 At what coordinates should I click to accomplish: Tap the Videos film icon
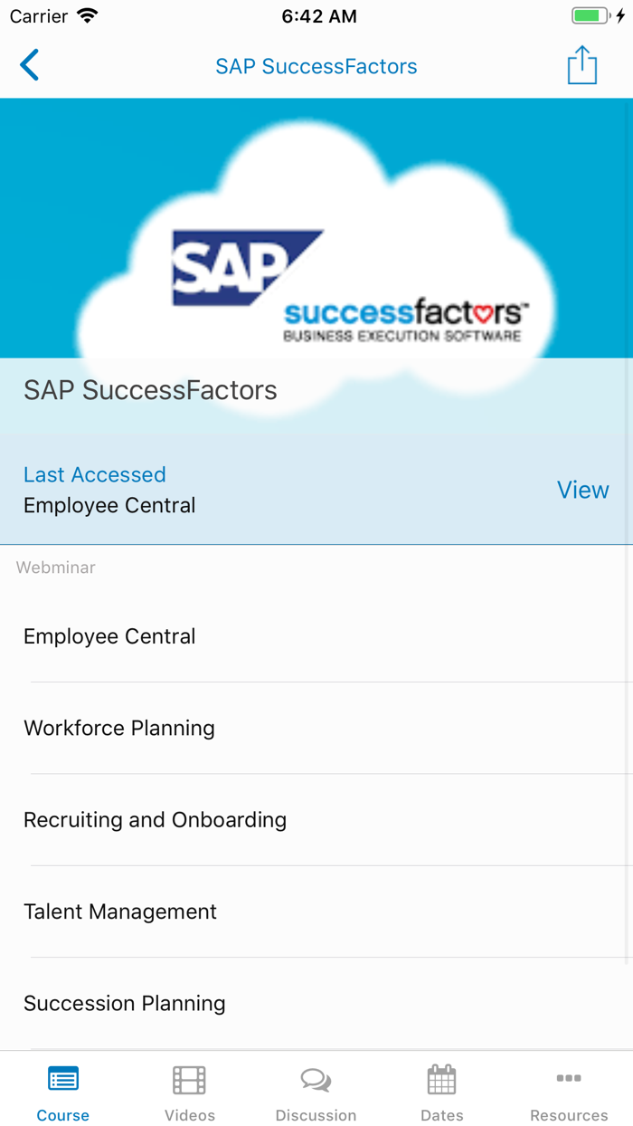pyautogui.click(x=189, y=1079)
